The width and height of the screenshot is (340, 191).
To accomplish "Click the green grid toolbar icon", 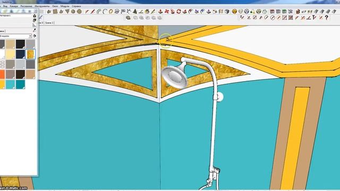I will point(284,12).
